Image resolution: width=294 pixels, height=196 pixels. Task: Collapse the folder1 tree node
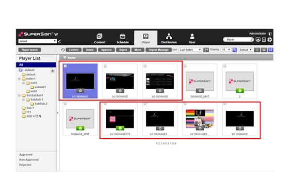click(19, 79)
